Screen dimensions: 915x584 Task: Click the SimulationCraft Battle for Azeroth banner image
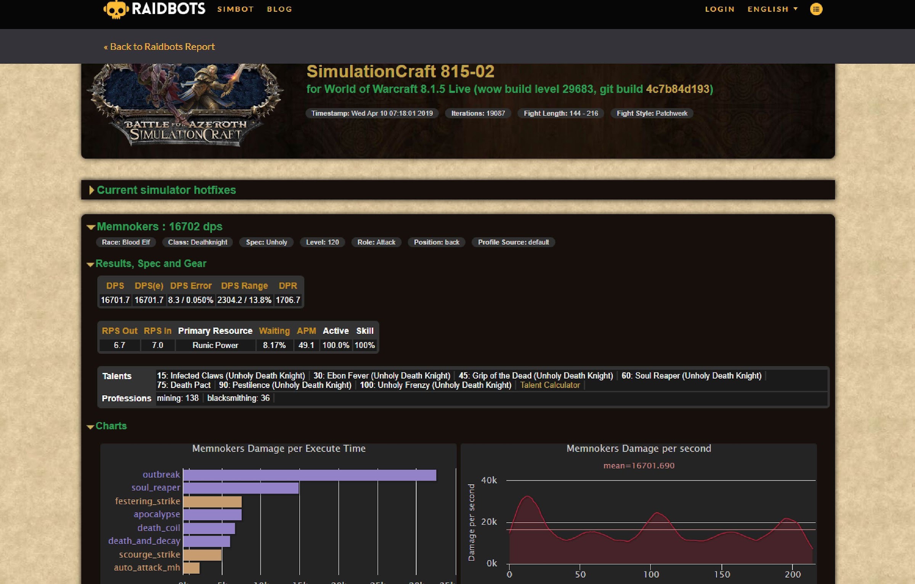point(186,107)
